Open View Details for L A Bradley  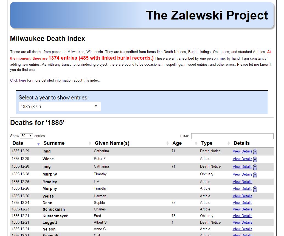coord(242,182)
